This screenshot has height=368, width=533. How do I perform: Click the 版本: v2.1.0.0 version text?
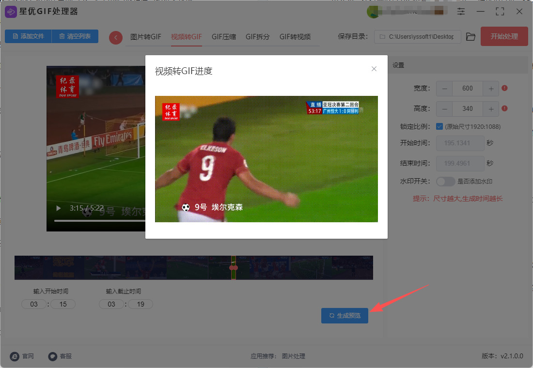coord(502,356)
